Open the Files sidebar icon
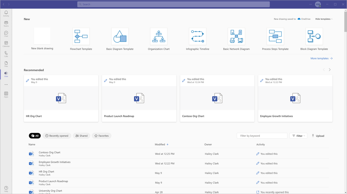347x194 pixels. point(6,64)
